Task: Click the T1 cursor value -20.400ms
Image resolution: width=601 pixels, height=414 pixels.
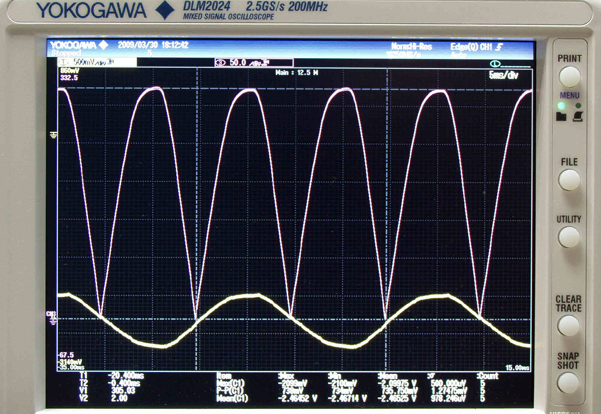Action: [x=126, y=376]
